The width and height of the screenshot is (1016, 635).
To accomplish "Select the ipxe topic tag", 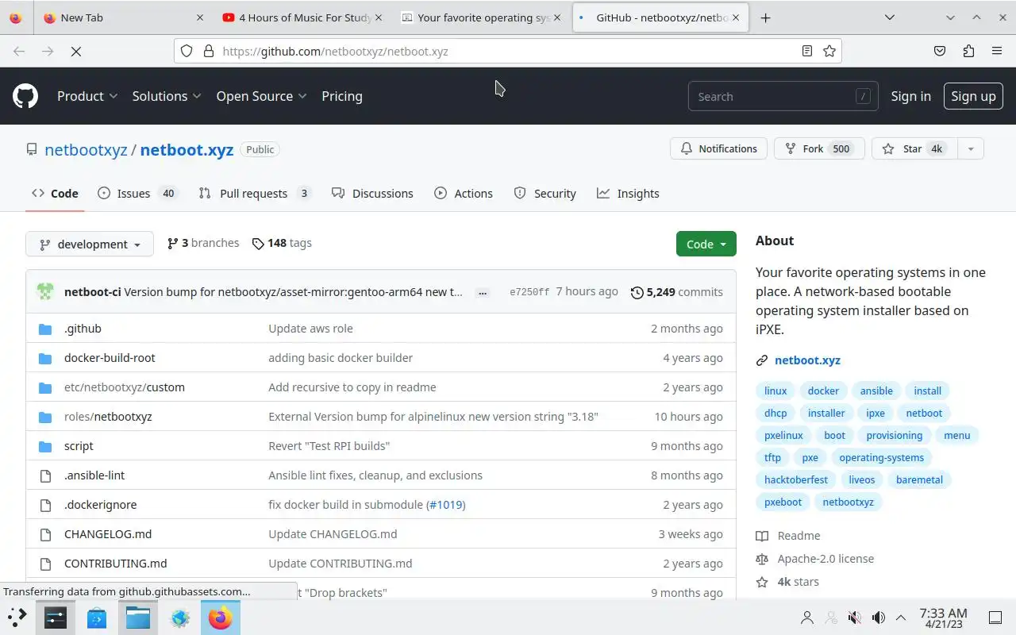I will click(876, 413).
